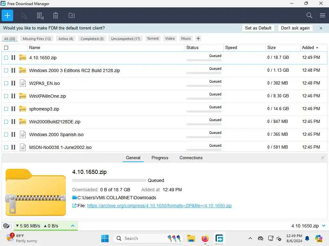Select the Music filter tag
329x246 pixels.
coord(186,38)
